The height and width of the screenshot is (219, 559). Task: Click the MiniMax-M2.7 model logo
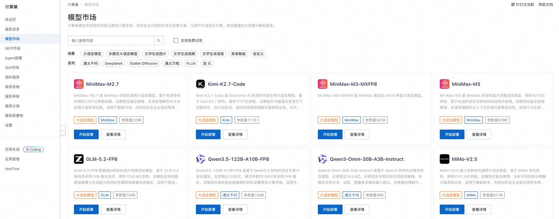79,84
